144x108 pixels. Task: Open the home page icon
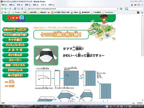click(x=22, y=9)
